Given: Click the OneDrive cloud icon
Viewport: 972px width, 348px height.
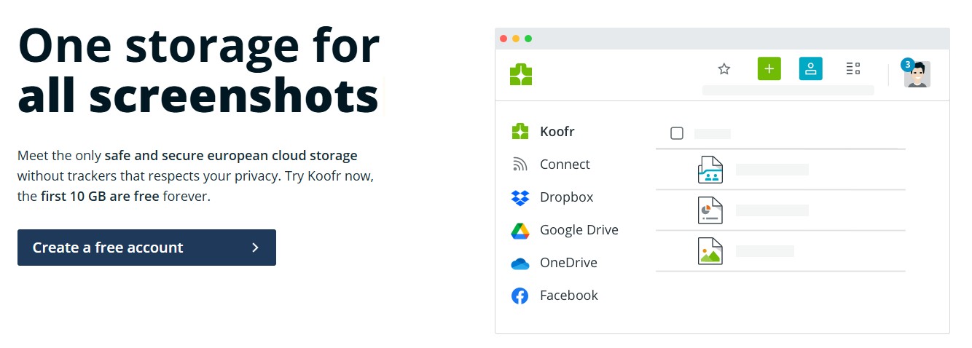Looking at the screenshot, I should (520, 264).
